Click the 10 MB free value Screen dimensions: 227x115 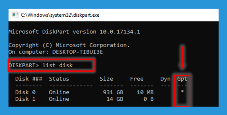[145, 92]
